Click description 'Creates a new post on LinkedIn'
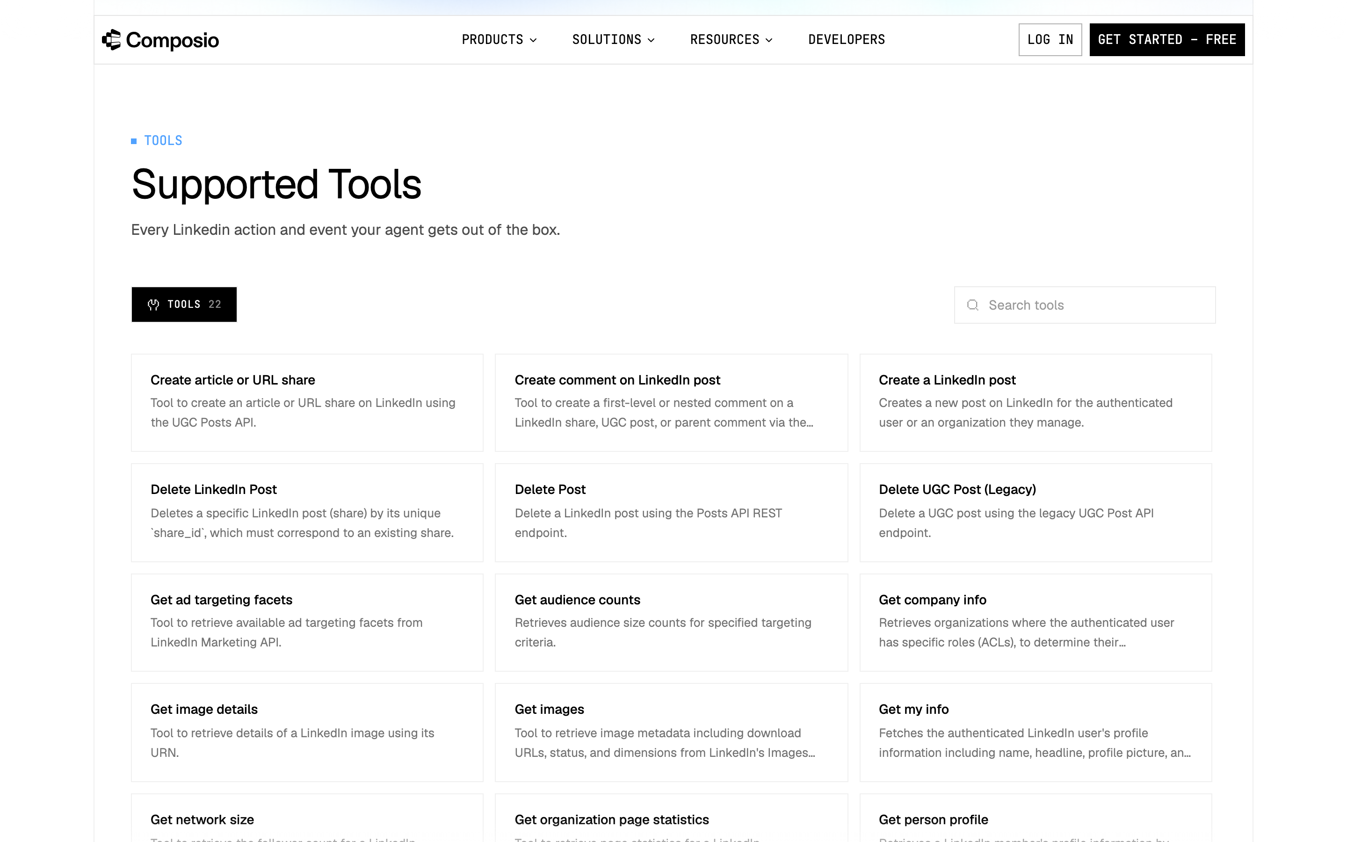Viewport: 1347px width, 842px height. tap(1025, 412)
